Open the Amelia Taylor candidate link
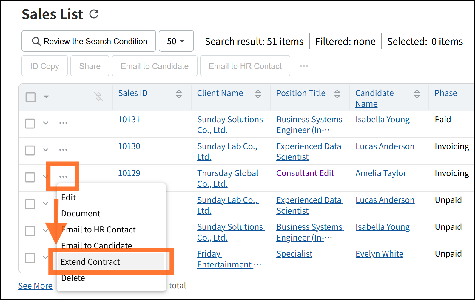Viewport: 475px width, 300px height. coord(381,173)
